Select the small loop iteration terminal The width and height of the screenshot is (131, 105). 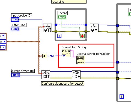coord(59,36)
